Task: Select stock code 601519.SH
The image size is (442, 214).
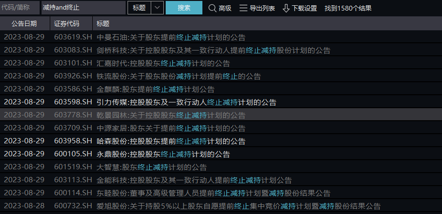Action: [x=73, y=167]
